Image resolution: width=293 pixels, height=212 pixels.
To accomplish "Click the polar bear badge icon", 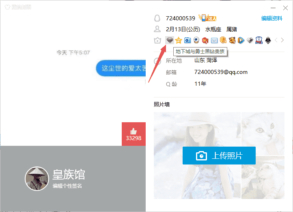I will [x=259, y=40].
